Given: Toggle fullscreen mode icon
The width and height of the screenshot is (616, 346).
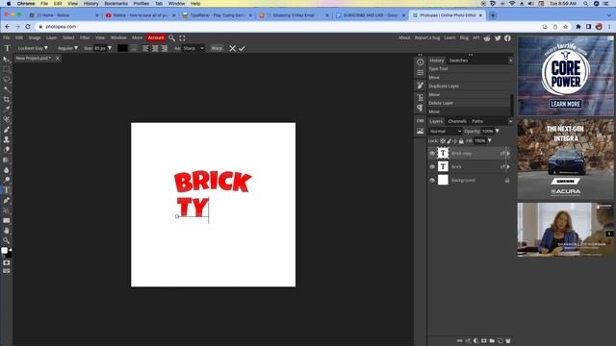Looking at the screenshot, I should [x=182, y=38].
